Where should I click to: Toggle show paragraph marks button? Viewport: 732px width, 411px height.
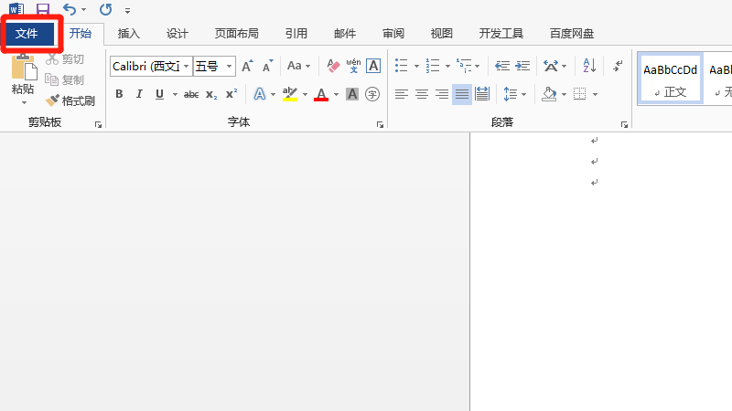click(x=618, y=66)
